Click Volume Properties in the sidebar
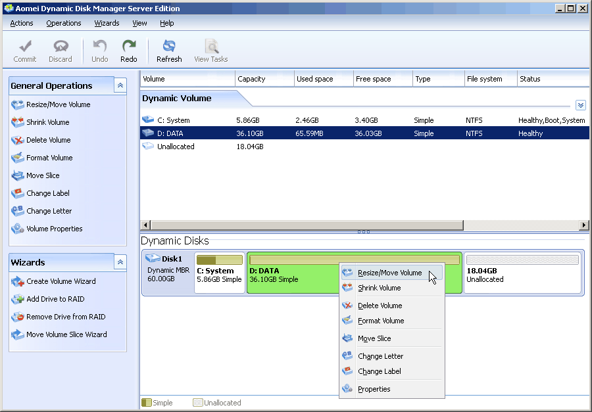The width and height of the screenshot is (592, 412). 54,229
